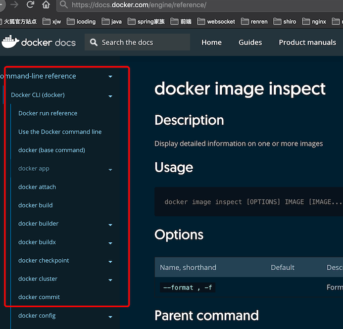343x329 pixels.
Task: Select docker checkpoint sidebar entry
Action: [x=44, y=261]
